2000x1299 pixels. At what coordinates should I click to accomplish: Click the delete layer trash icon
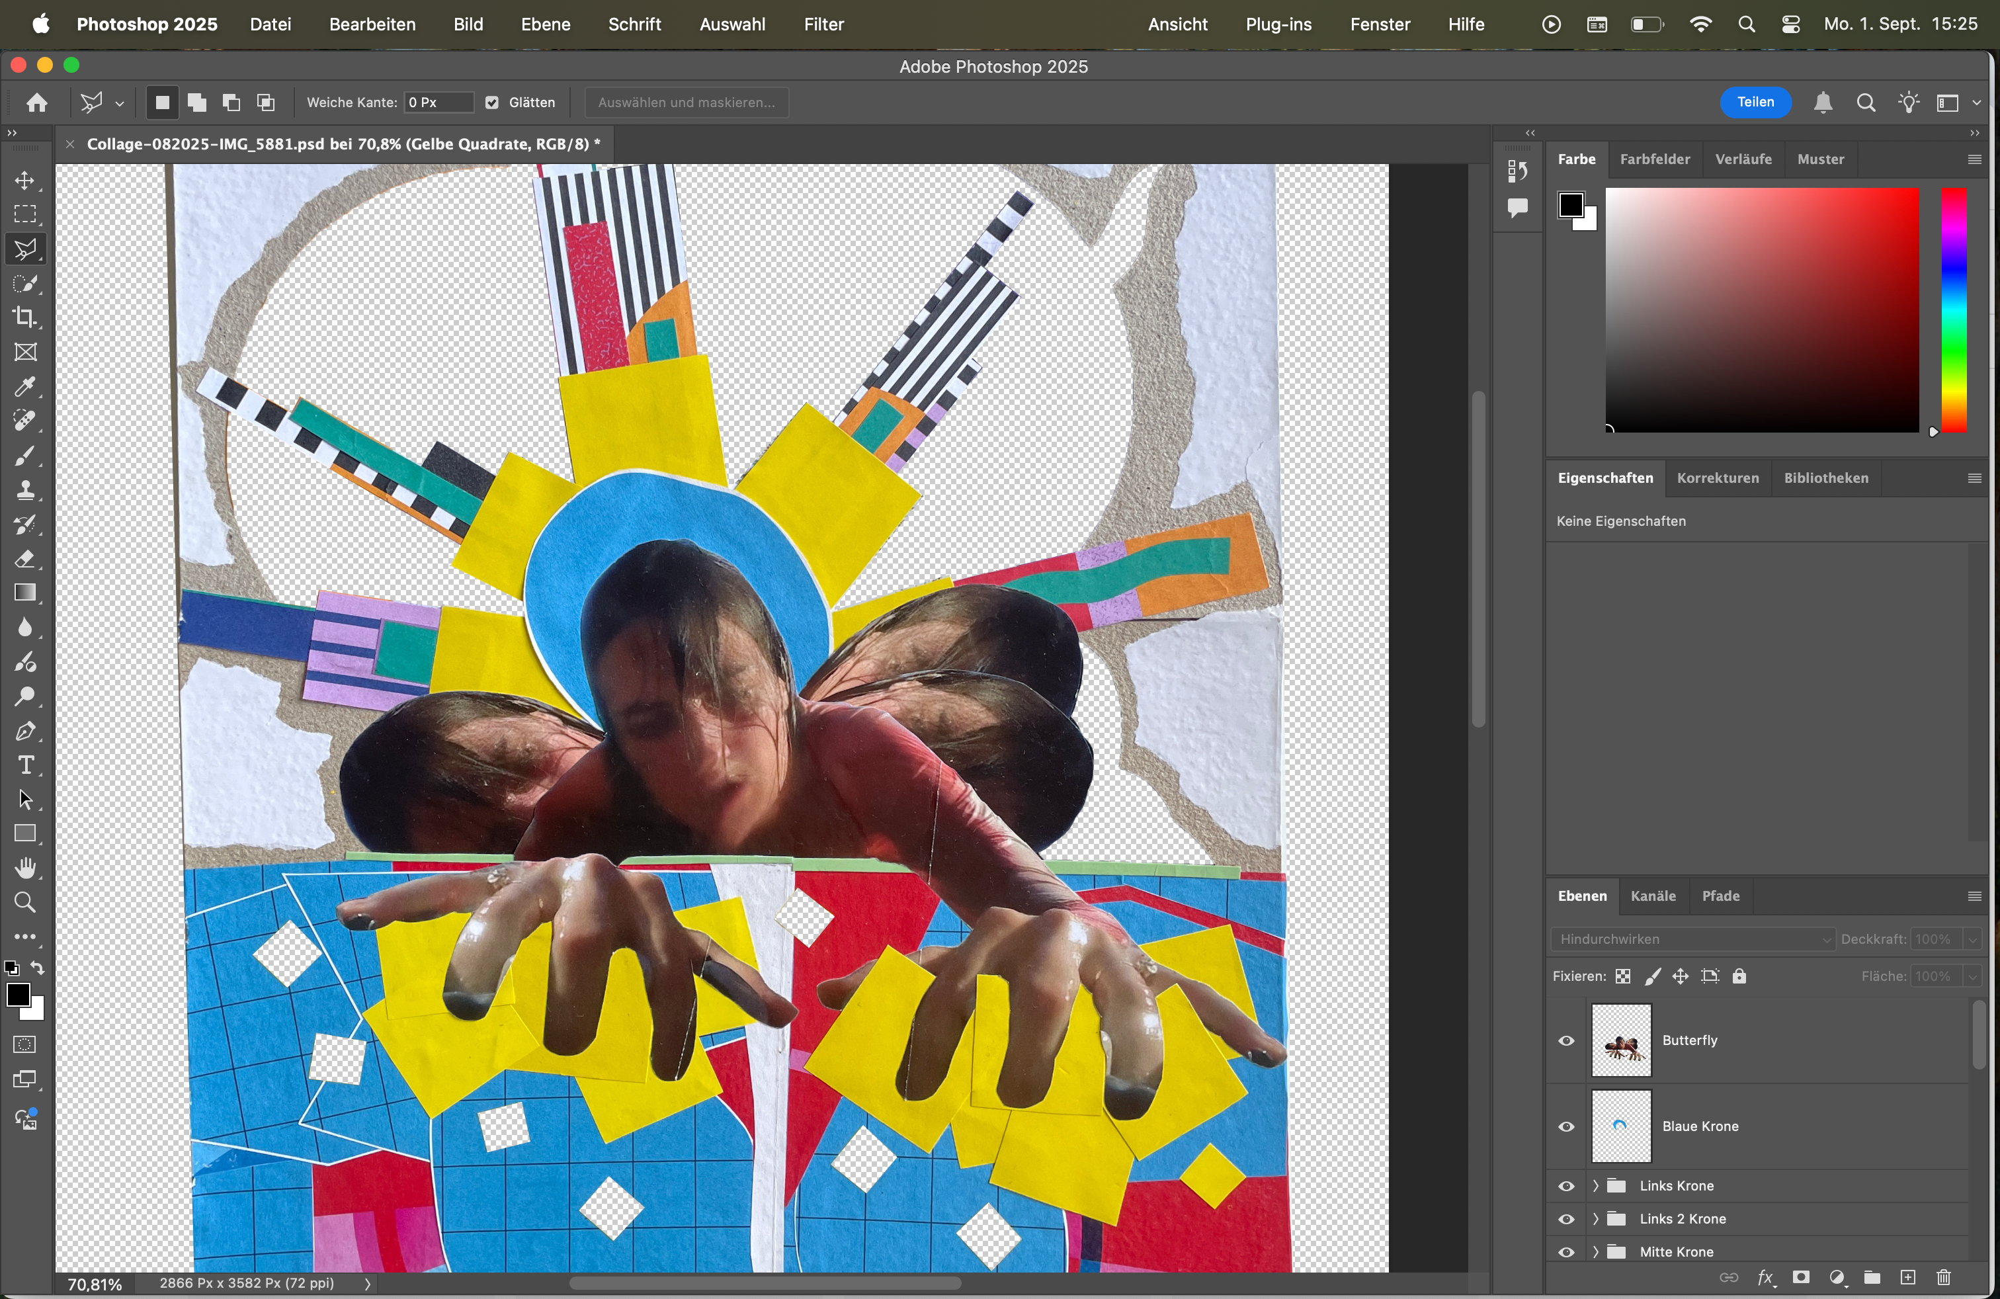1944,1278
